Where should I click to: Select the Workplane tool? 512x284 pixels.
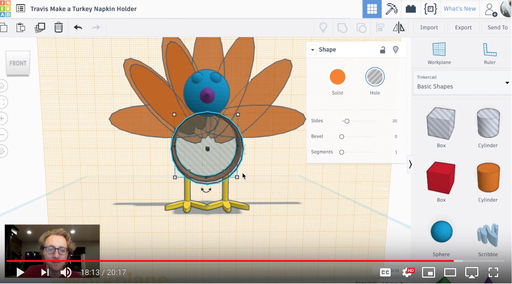[x=439, y=53]
